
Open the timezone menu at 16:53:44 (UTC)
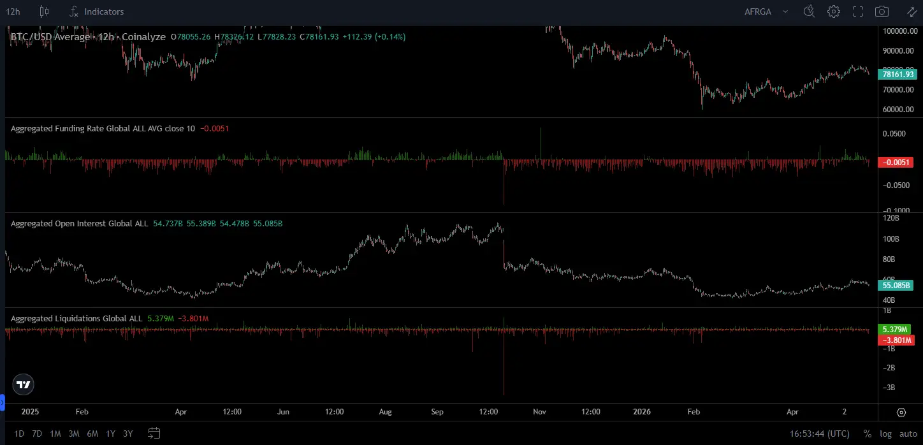point(820,434)
